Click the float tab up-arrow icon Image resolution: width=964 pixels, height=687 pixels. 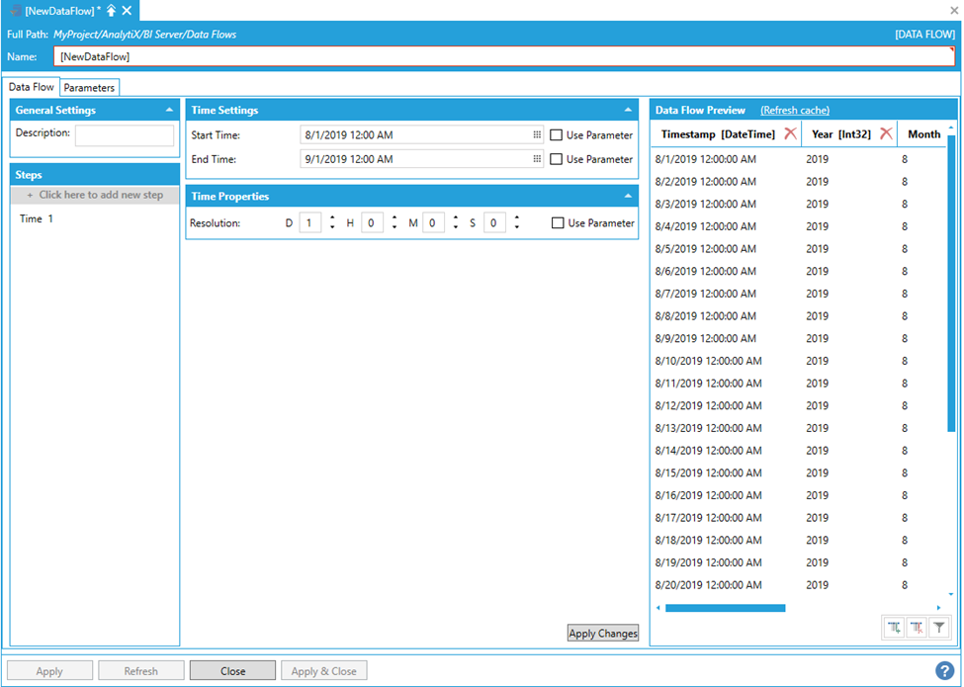pyautogui.click(x=112, y=10)
